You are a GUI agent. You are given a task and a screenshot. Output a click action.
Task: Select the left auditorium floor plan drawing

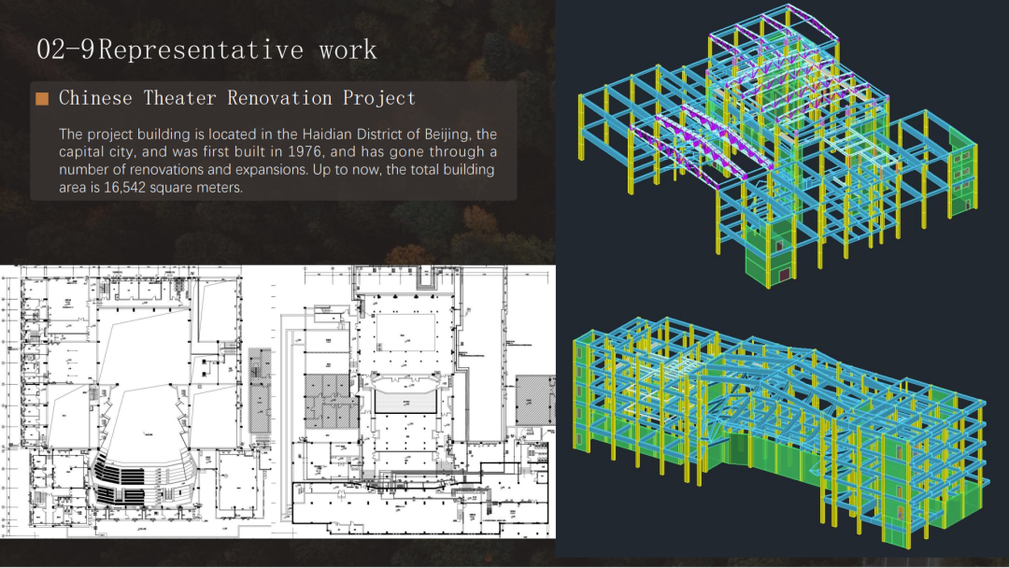click(131, 402)
